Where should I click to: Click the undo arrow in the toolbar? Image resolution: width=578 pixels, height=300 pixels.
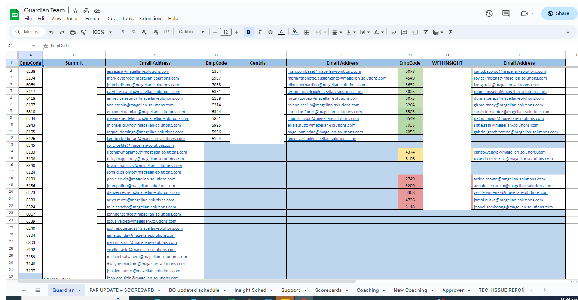pos(51,32)
